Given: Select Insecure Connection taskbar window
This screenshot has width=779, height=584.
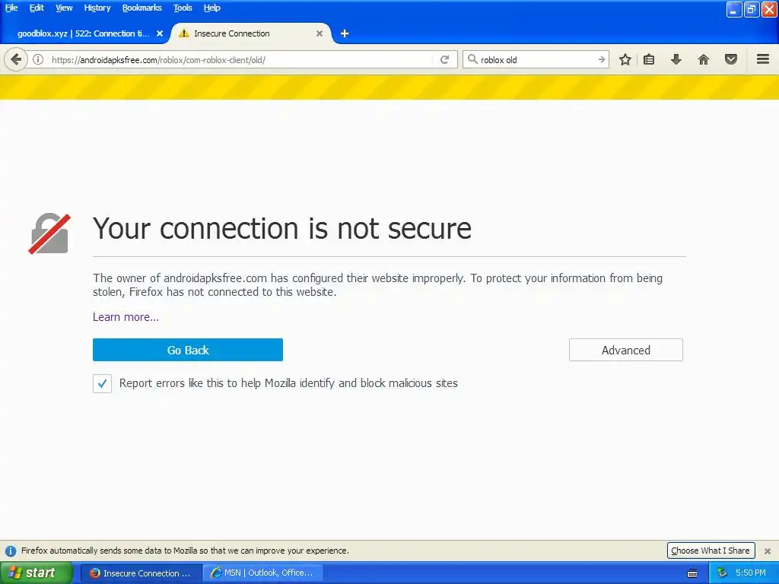Looking at the screenshot, I should pos(141,573).
